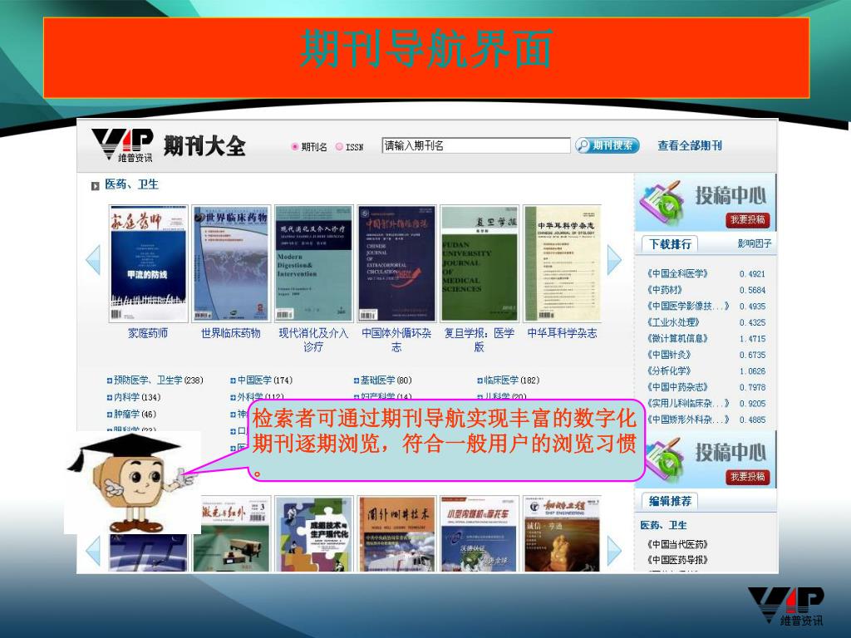The width and height of the screenshot is (851, 638).
Task: Open the 激光与红外 journal cover
Action: [x=231, y=534]
